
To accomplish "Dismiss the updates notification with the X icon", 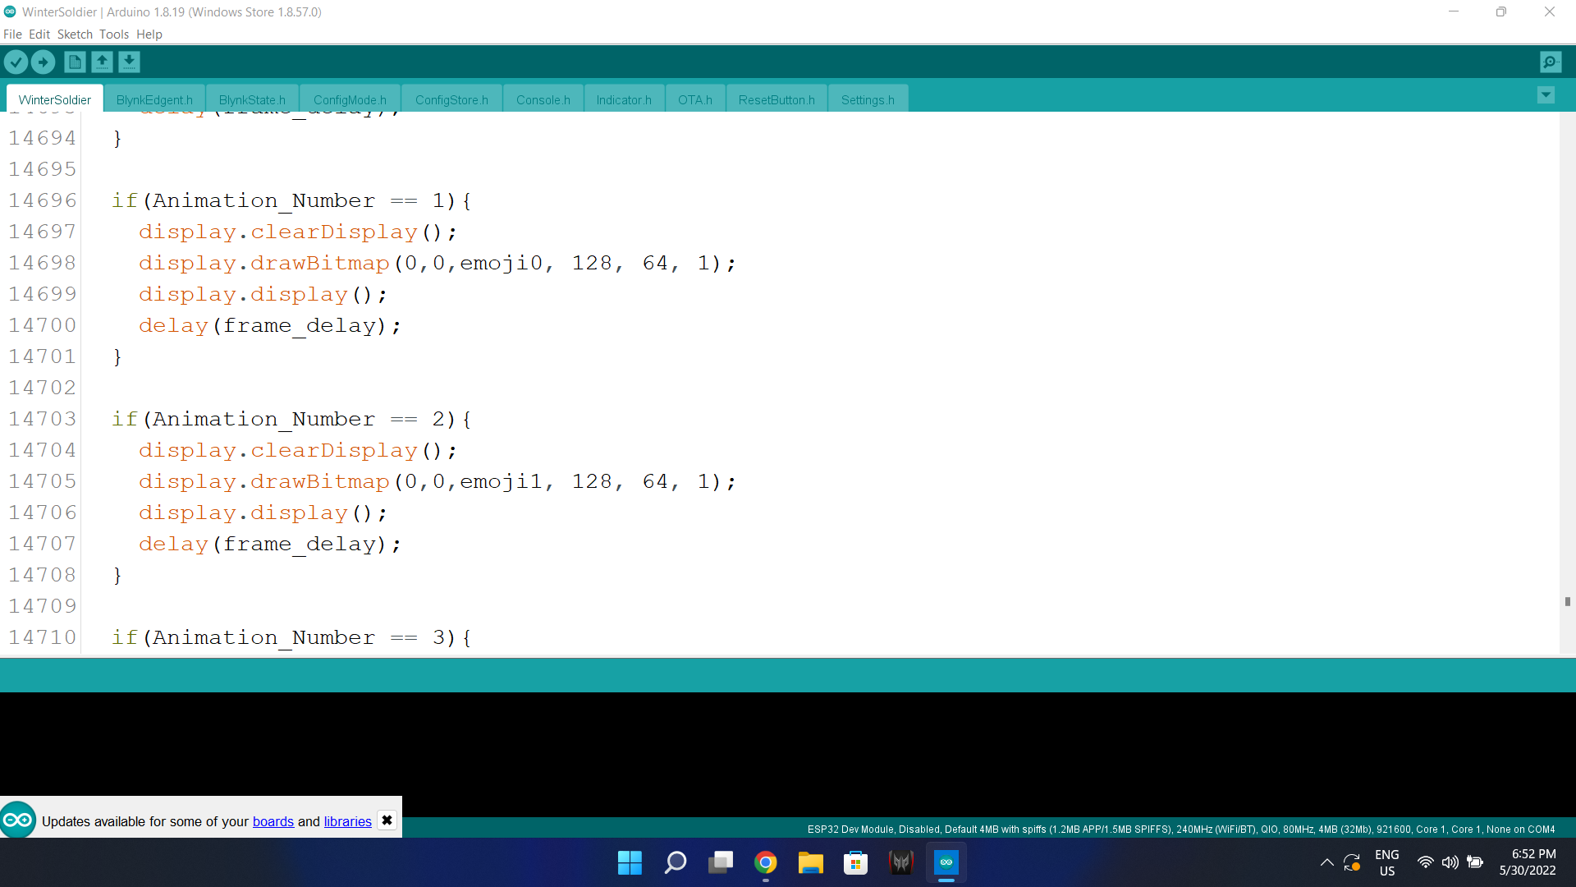I will [x=386, y=820].
